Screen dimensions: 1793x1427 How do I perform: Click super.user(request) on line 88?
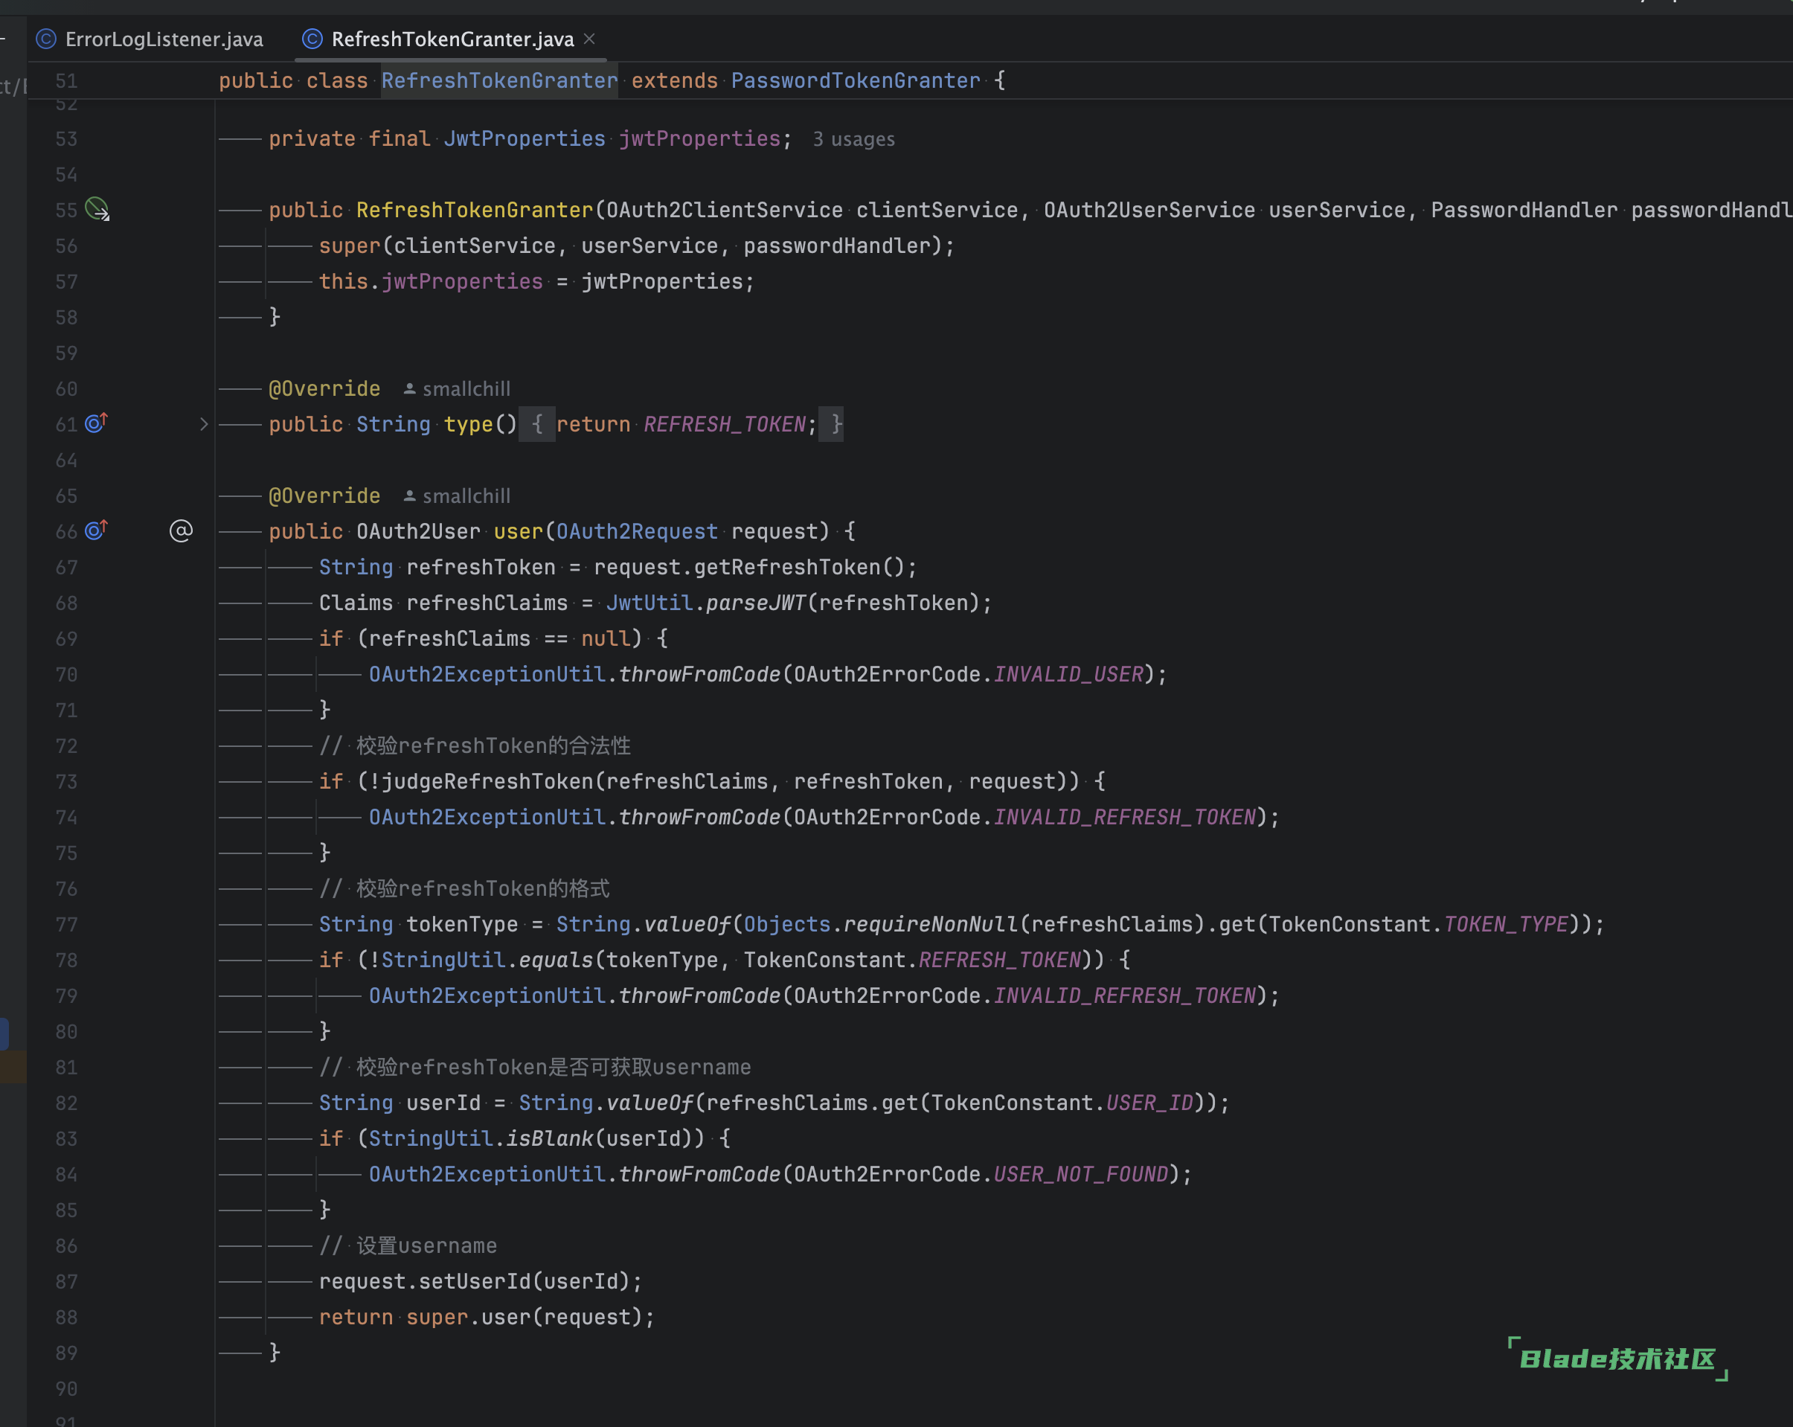pos(524,1318)
